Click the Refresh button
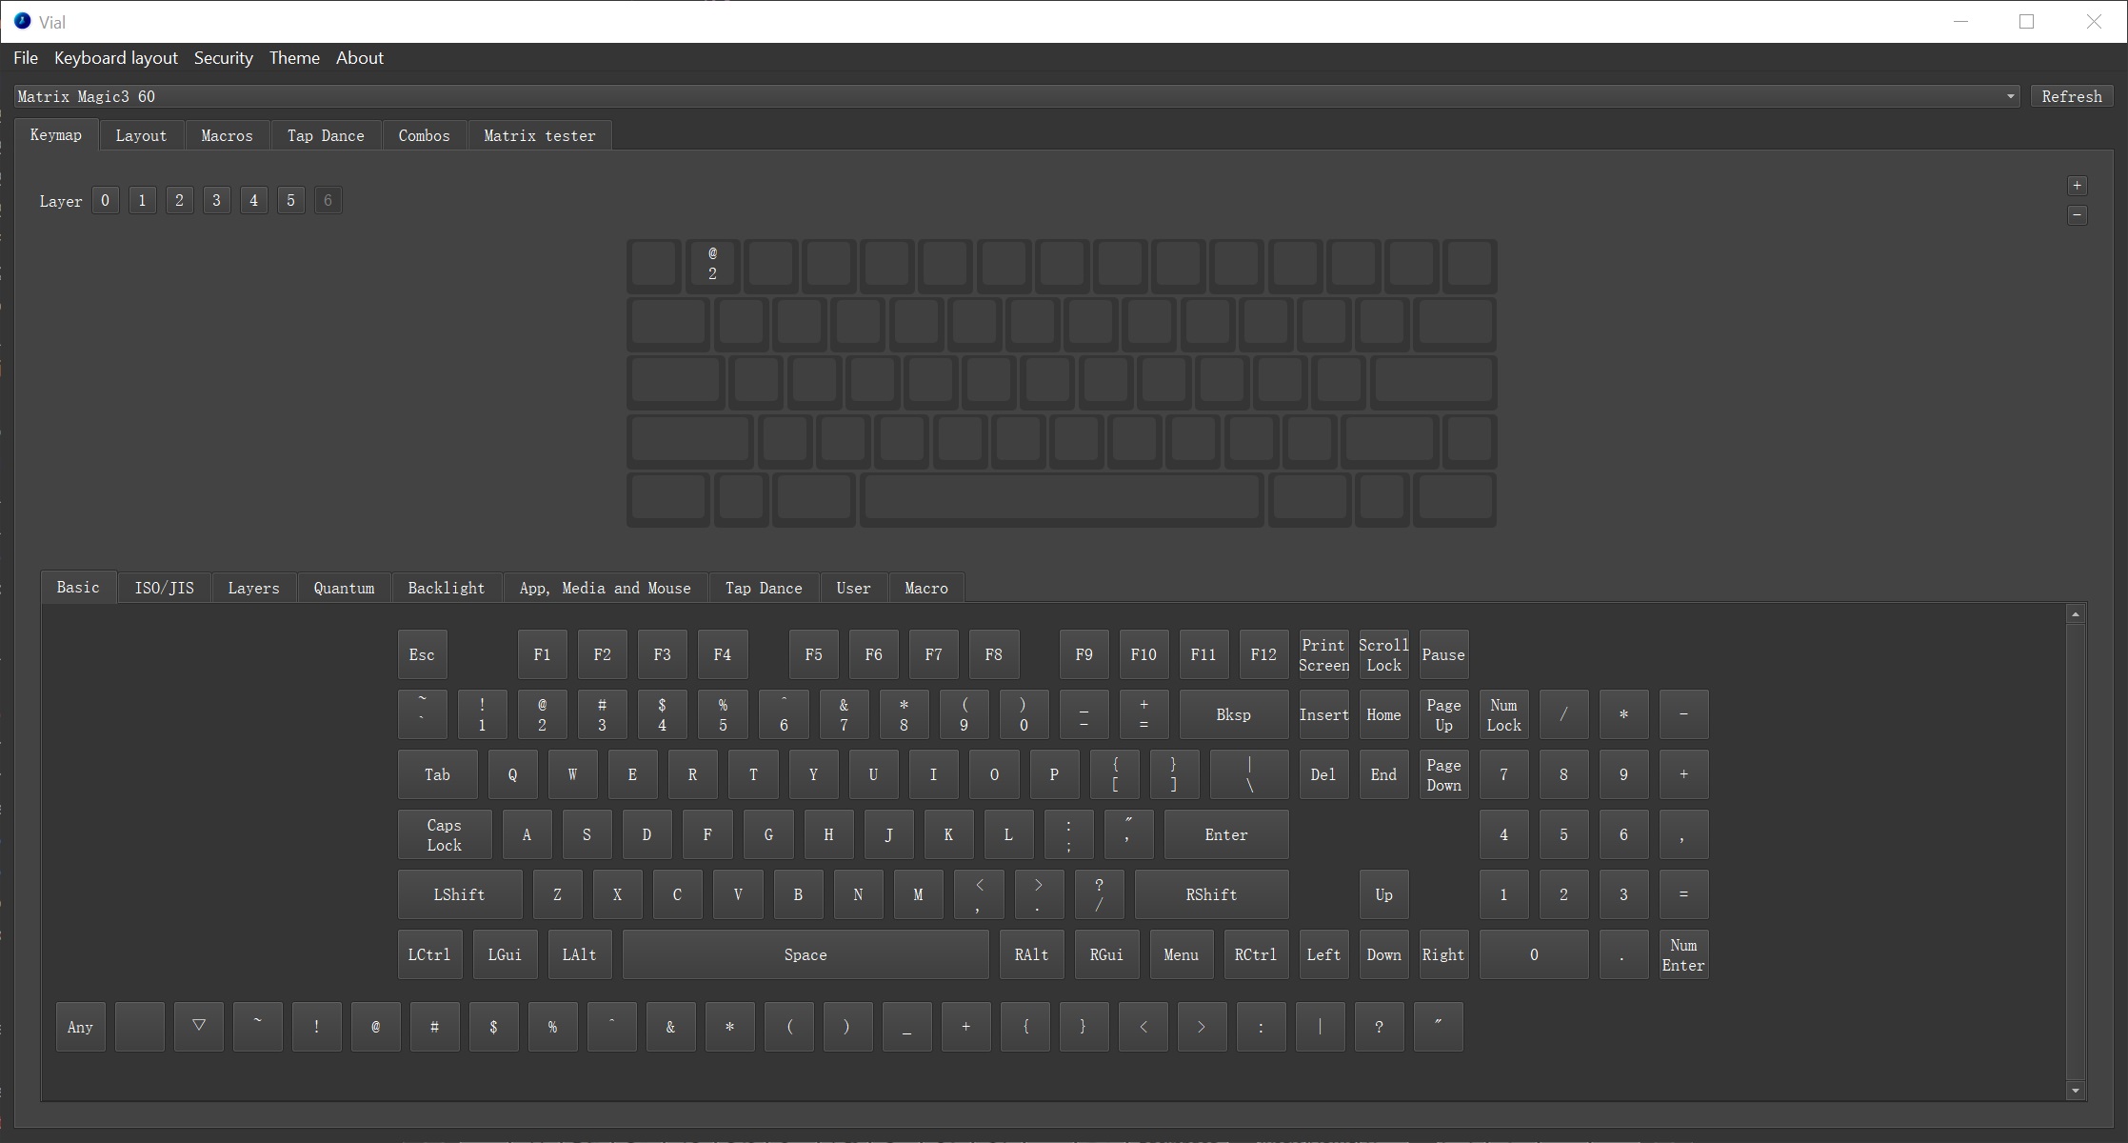This screenshot has height=1143, width=2128. [x=2071, y=96]
